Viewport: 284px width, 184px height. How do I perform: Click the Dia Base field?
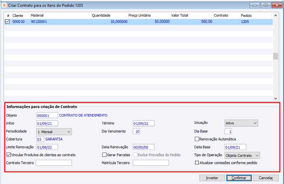pos(228,131)
